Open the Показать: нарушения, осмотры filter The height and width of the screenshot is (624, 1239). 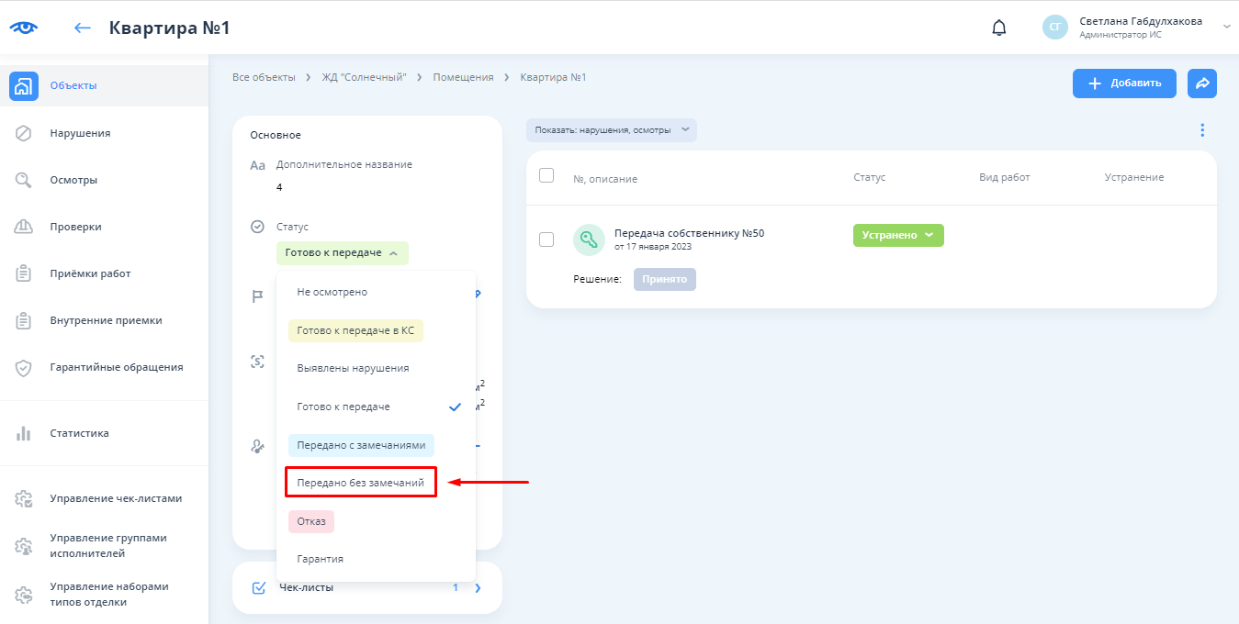pos(611,130)
